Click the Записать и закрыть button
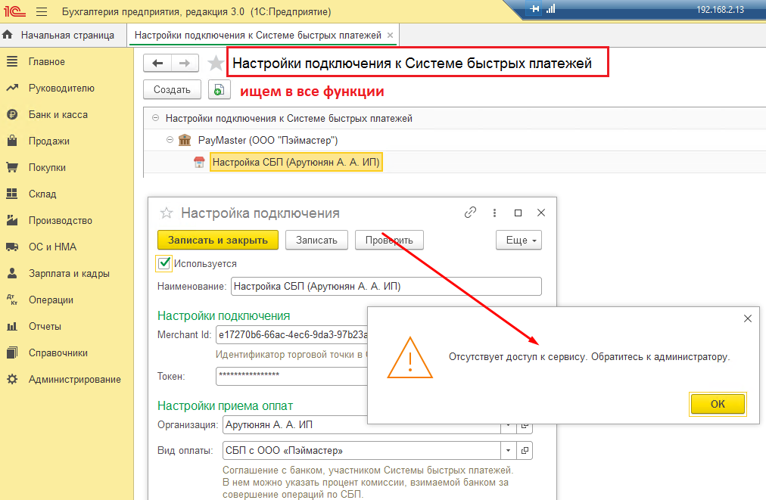Image resolution: width=766 pixels, height=500 pixels. click(218, 240)
